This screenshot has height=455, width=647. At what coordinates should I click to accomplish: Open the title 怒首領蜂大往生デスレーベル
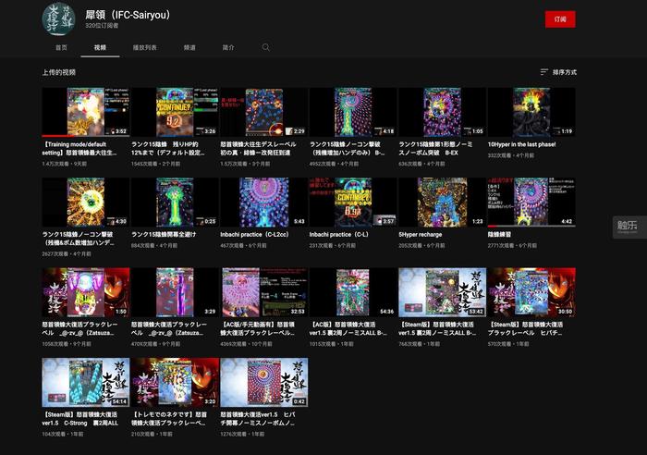pos(258,149)
